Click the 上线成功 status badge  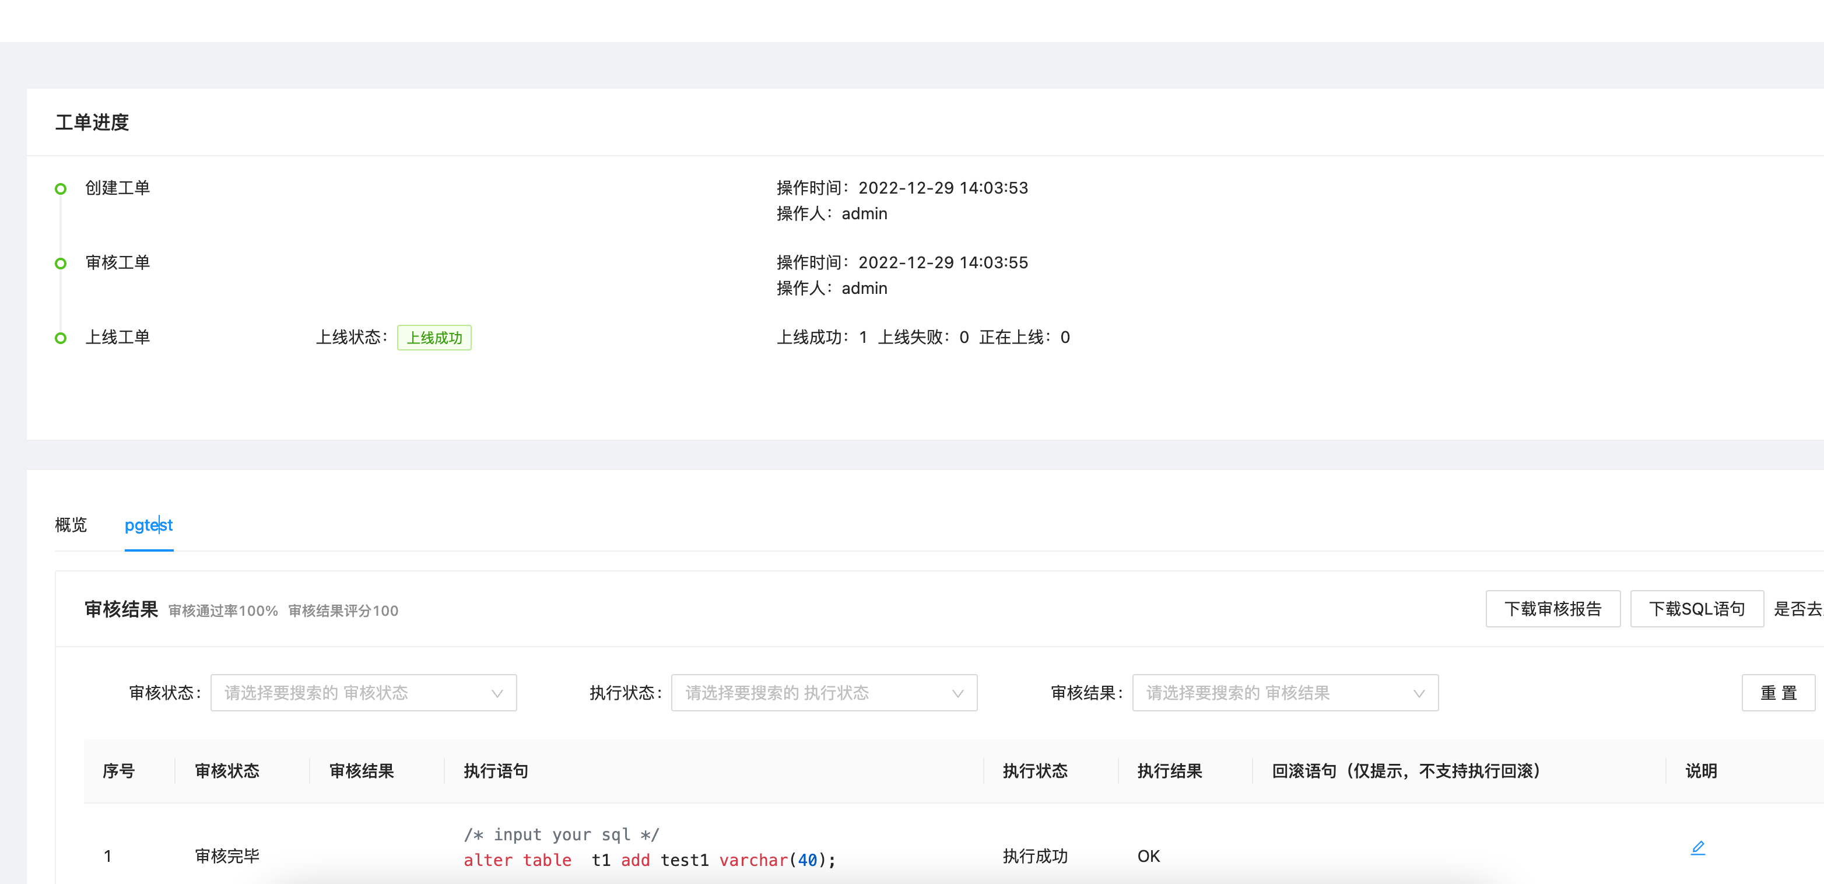pos(434,338)
